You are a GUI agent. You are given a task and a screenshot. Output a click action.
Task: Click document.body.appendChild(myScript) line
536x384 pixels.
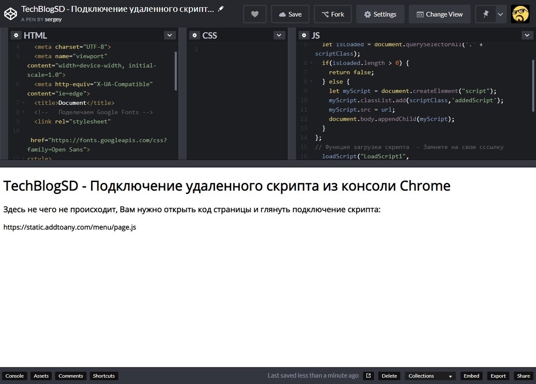[391, 119]
